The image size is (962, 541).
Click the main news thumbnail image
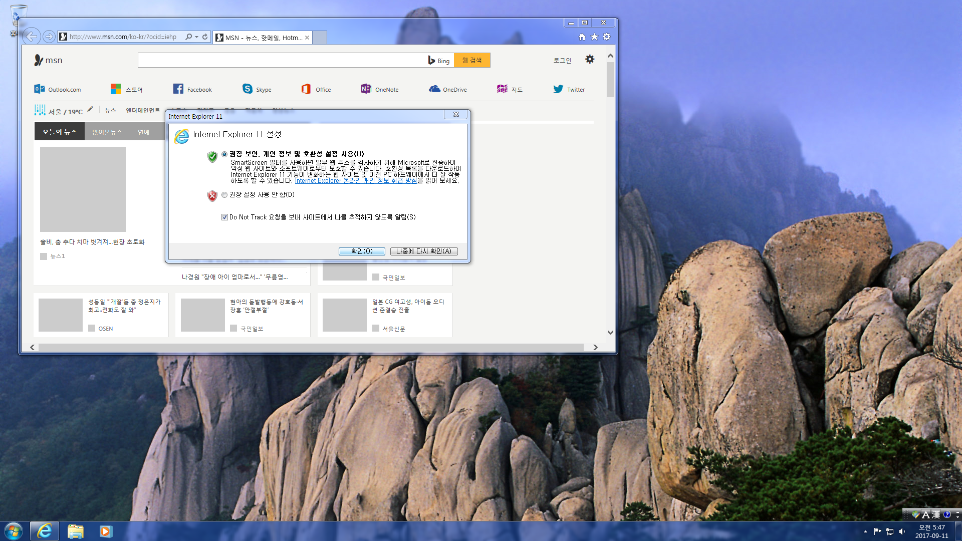tap(83, 189)
